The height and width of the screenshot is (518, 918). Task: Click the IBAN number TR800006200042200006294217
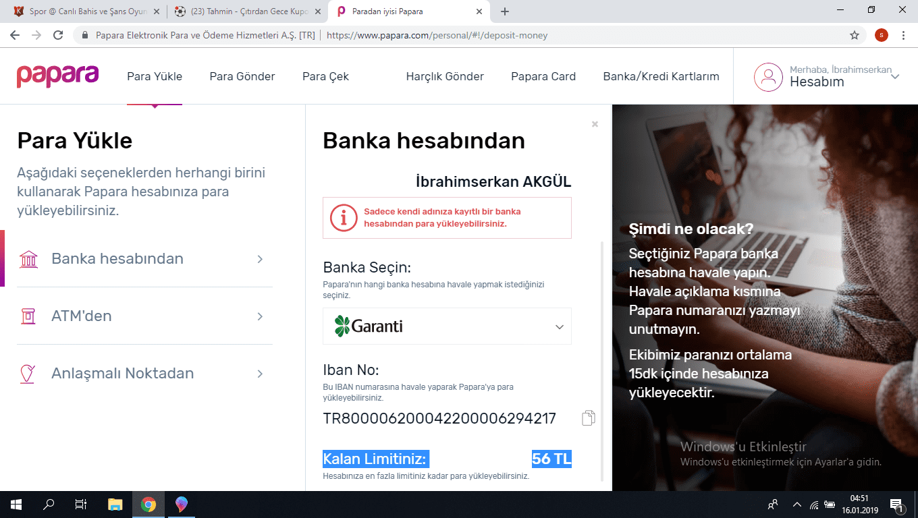tap(439, 419)
